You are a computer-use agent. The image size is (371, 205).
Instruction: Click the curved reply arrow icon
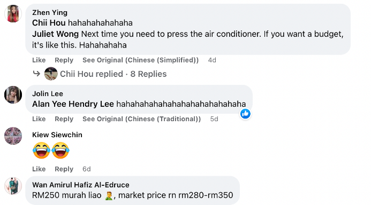click(x=36, y=74)
